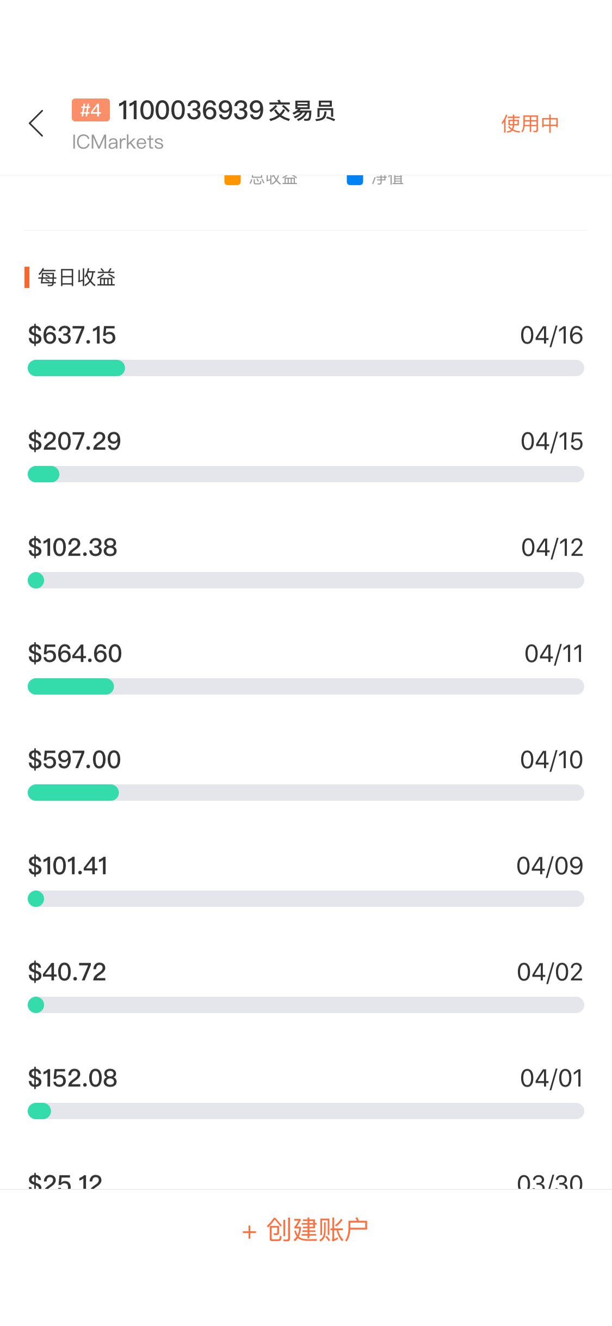Tap the 使用中 status button
The width and height of the screenshot is (612, 1326).
[x=530, y=124]
